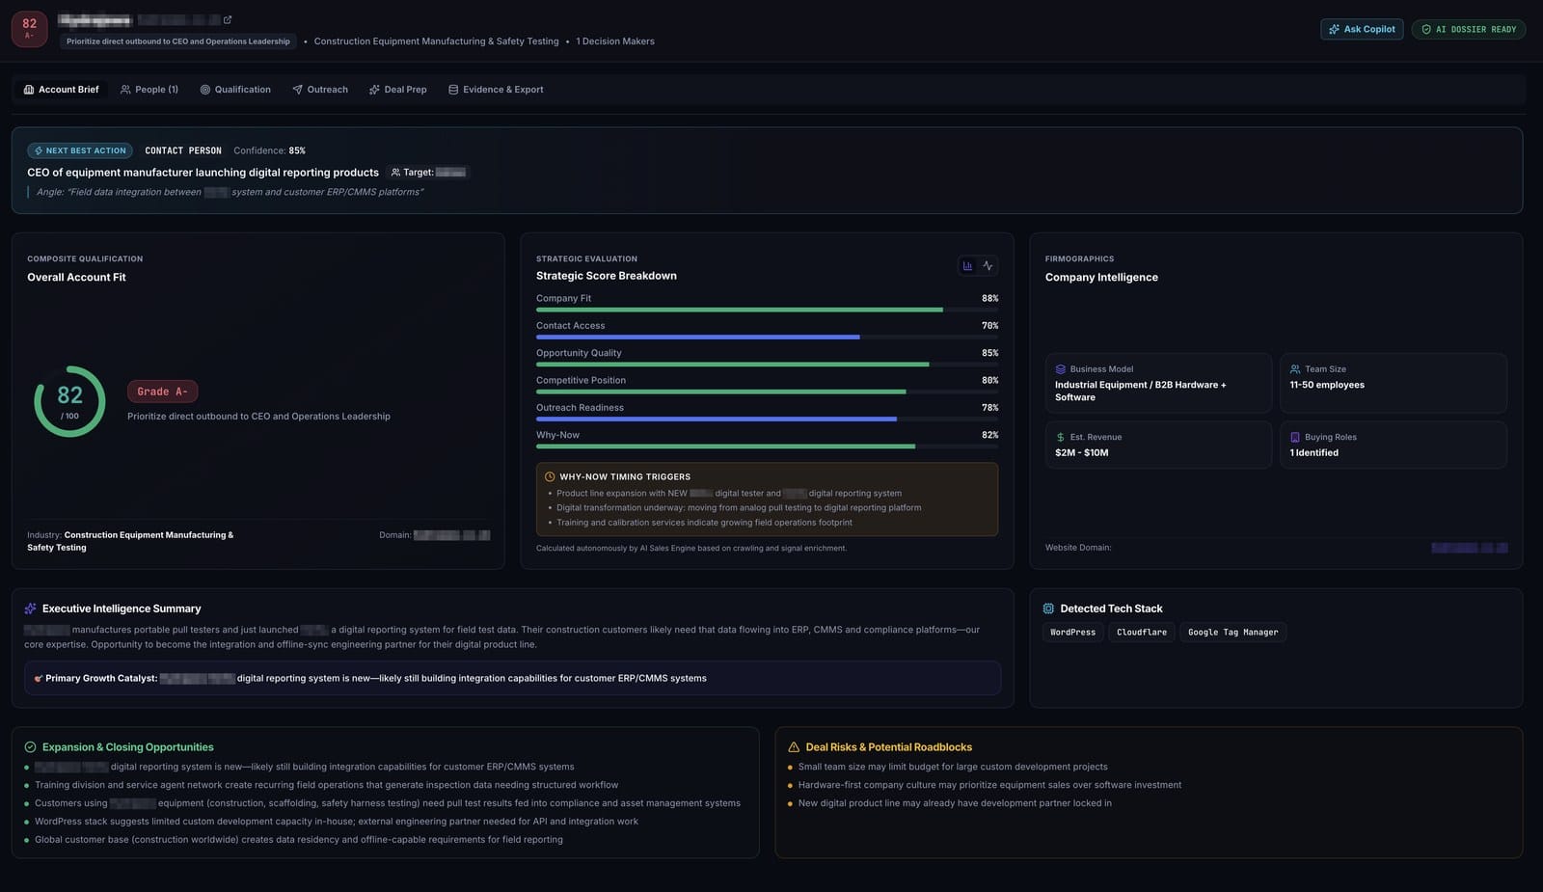Click the sparkle icon in Ask Copilot

pos(1335,29)
